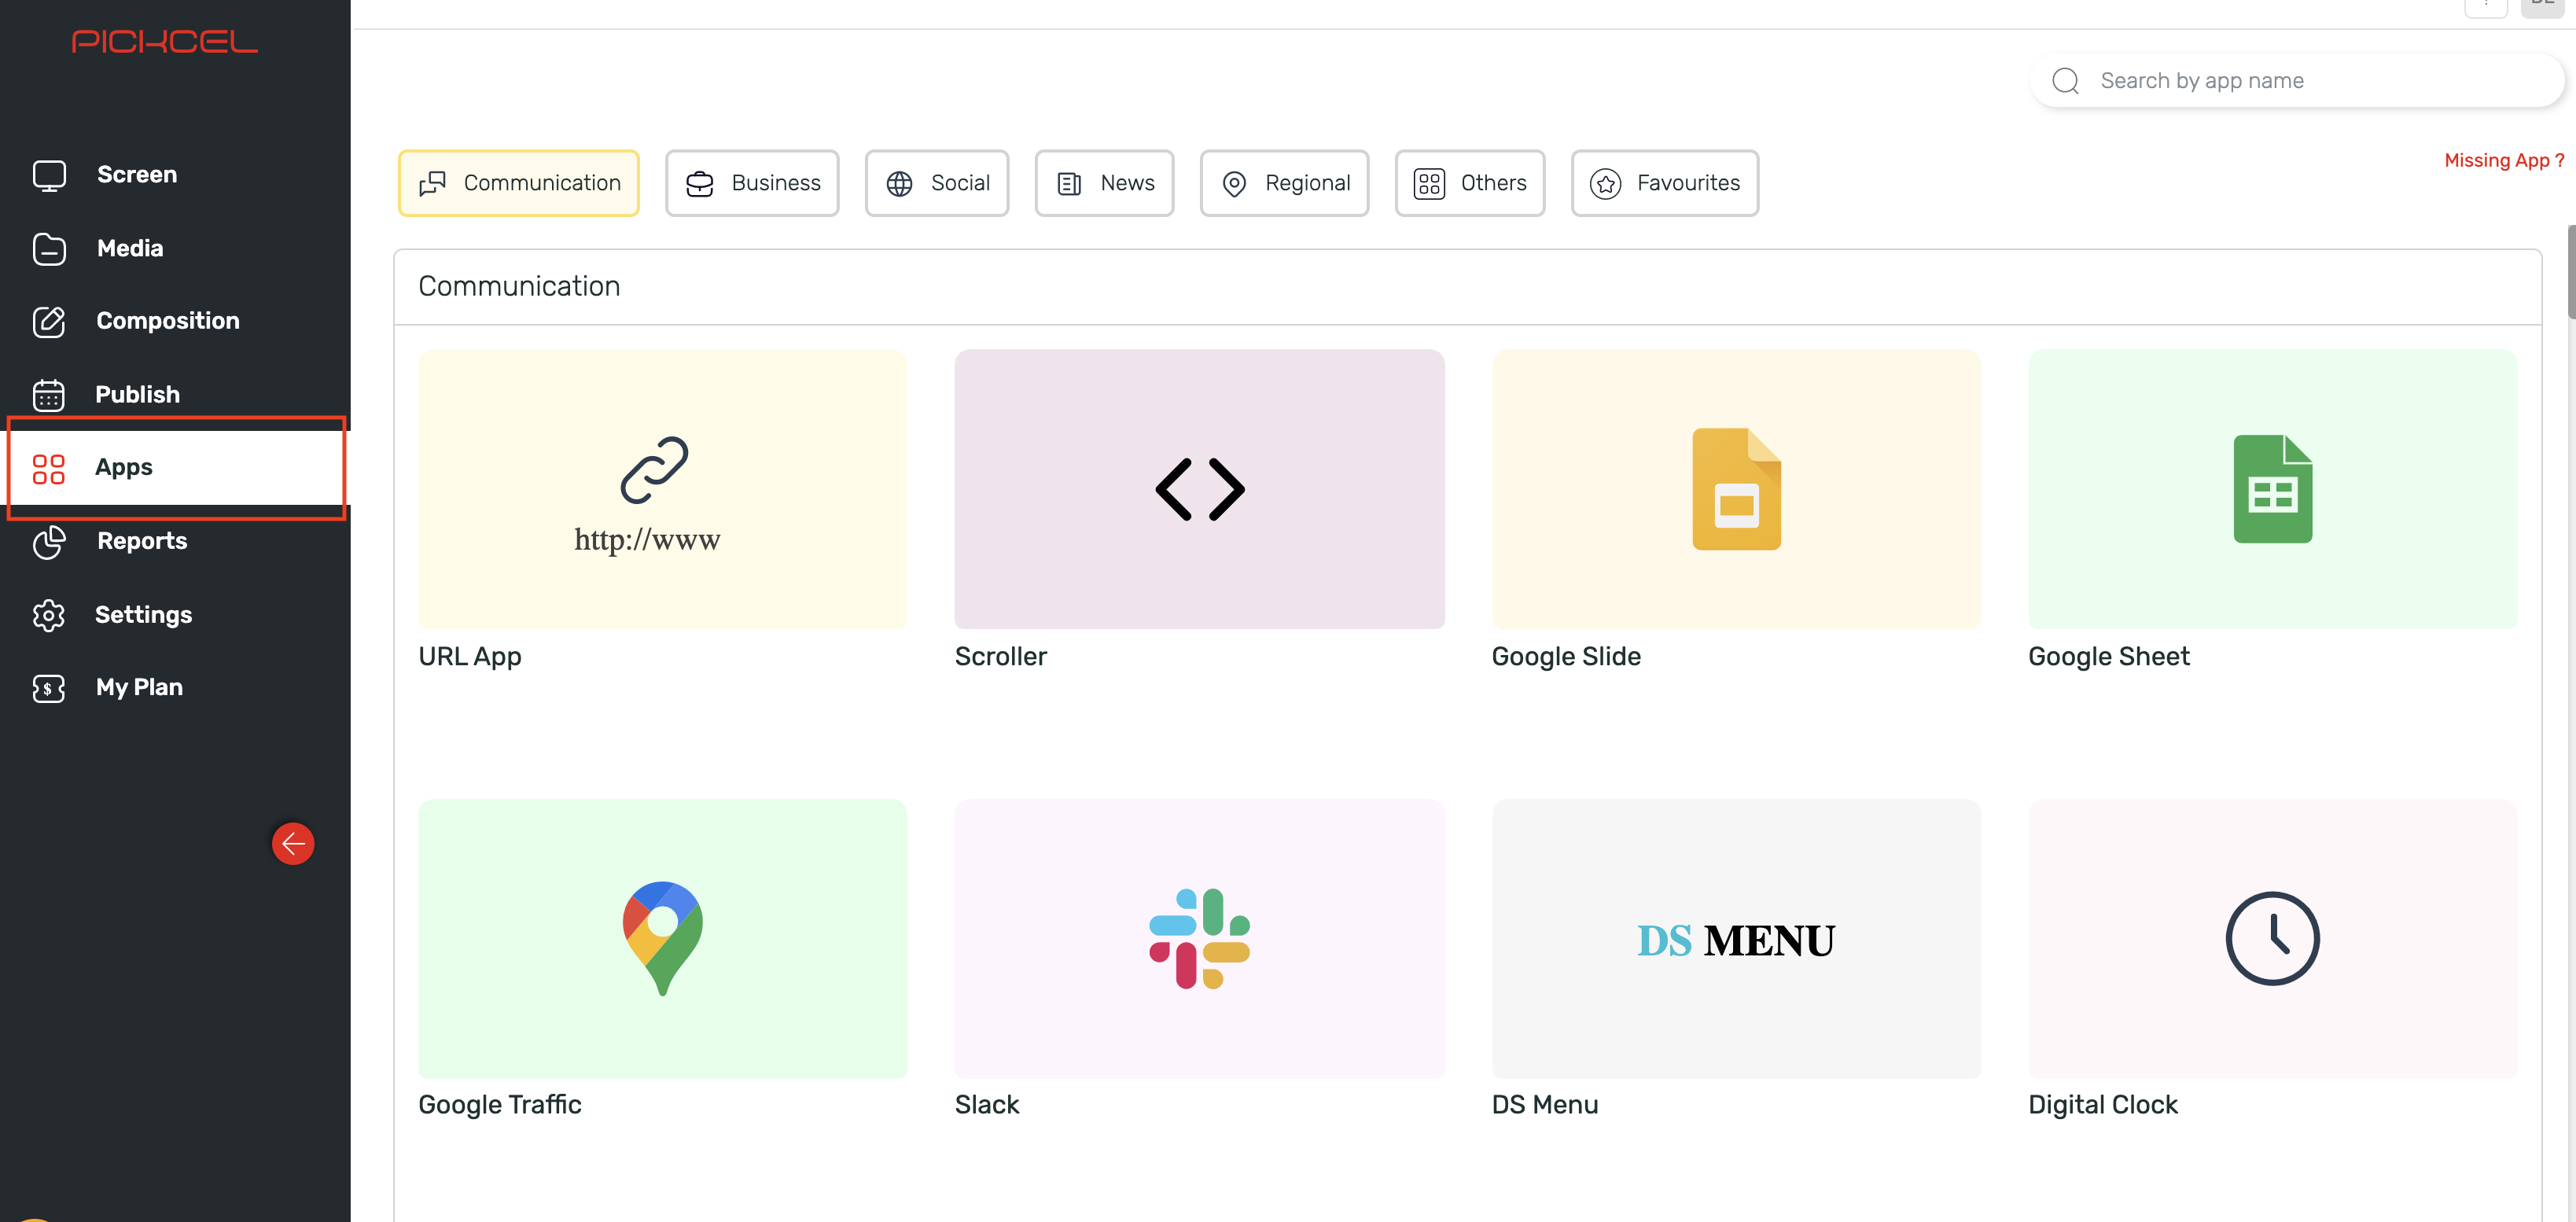The image size is (2576, 1222).
Task: Launch the Slack app tile
Action: pos(1199,938)
